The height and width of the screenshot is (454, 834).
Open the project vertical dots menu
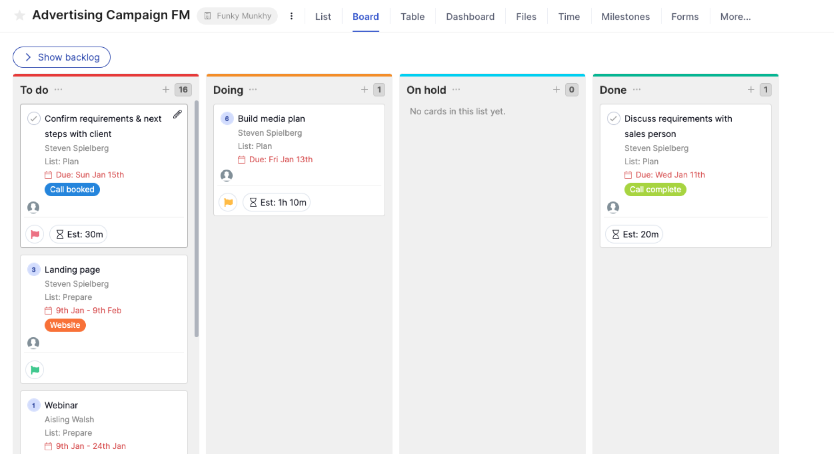(x=291, y=16)
